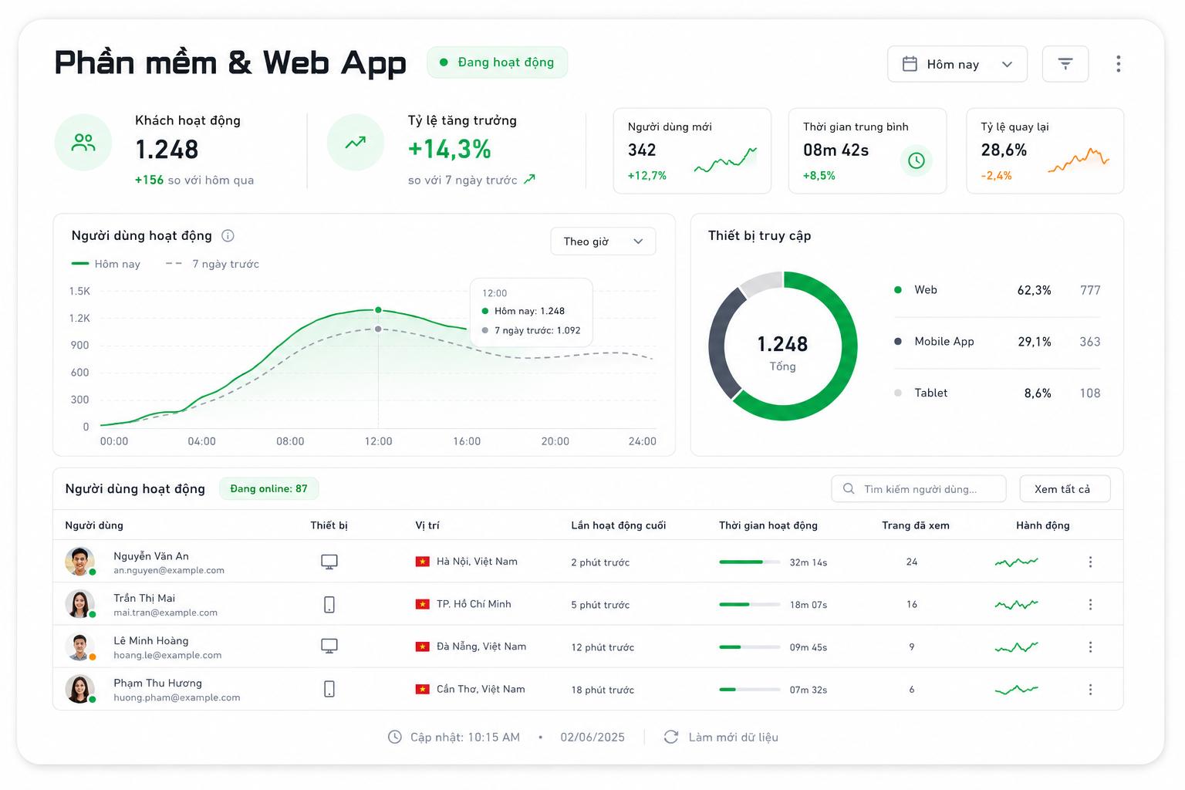Click Xem tất cả button
1185x790 pixels.
pos(1065,489)
